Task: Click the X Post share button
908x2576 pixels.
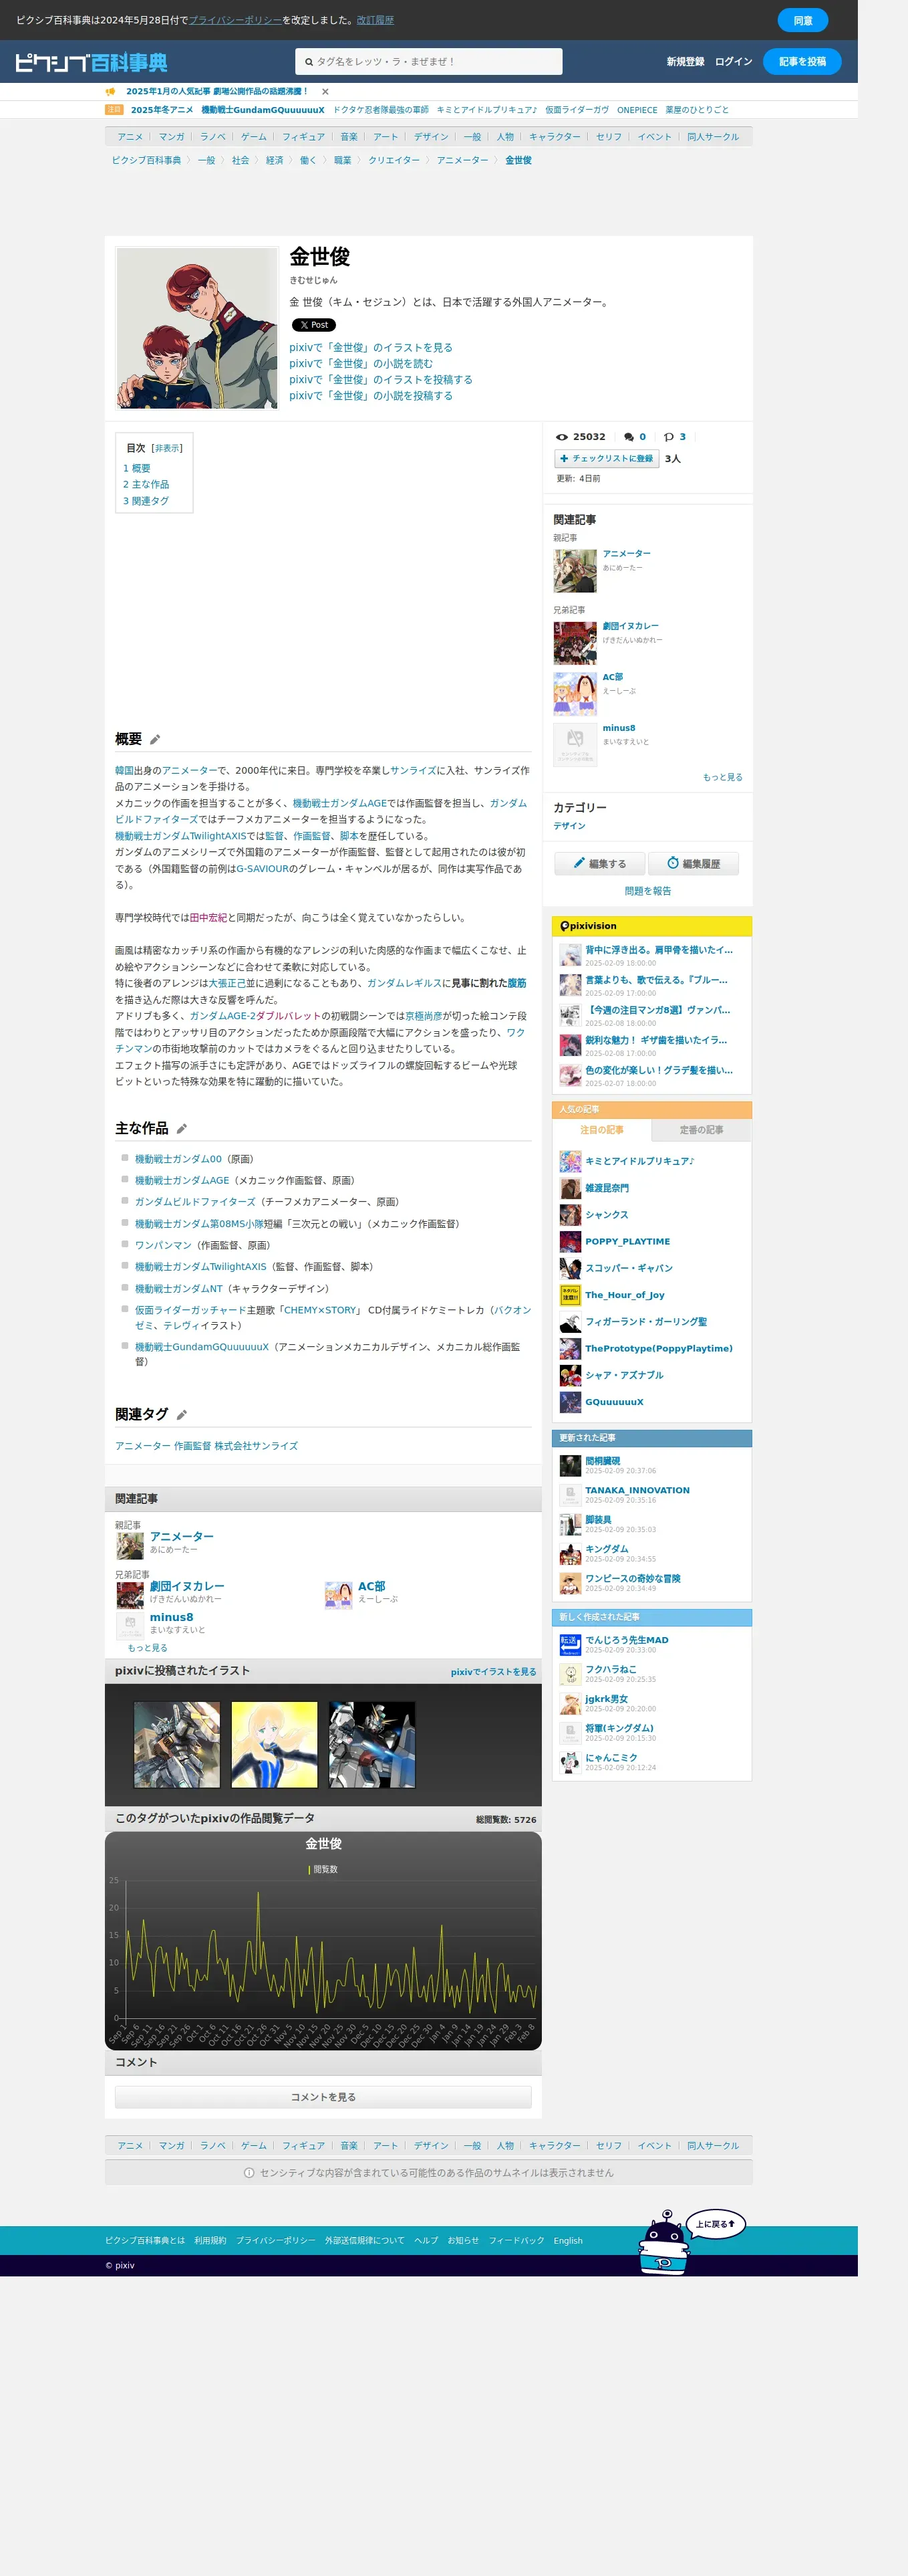Action: coord(313,325)
